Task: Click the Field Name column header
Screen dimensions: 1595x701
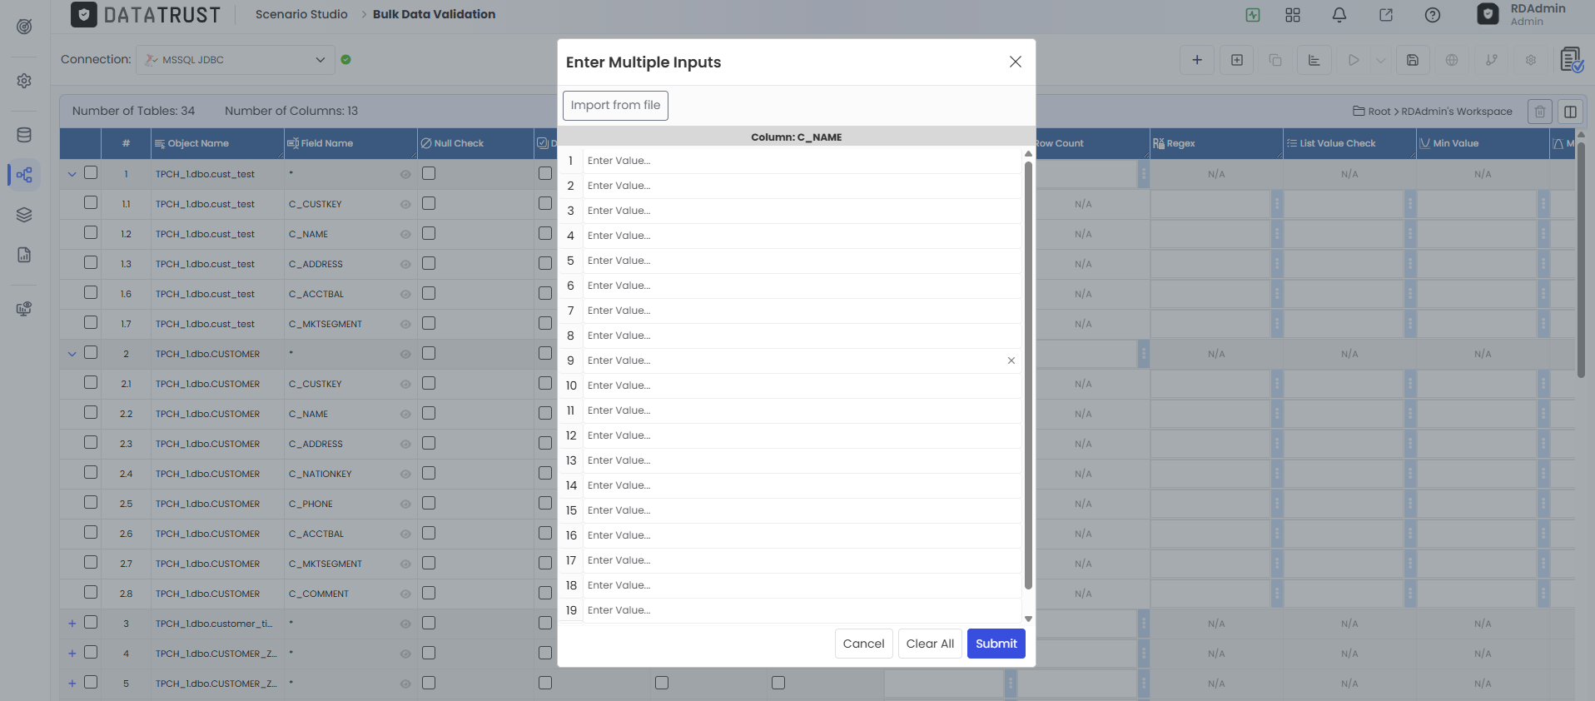Action: [350, 143]
